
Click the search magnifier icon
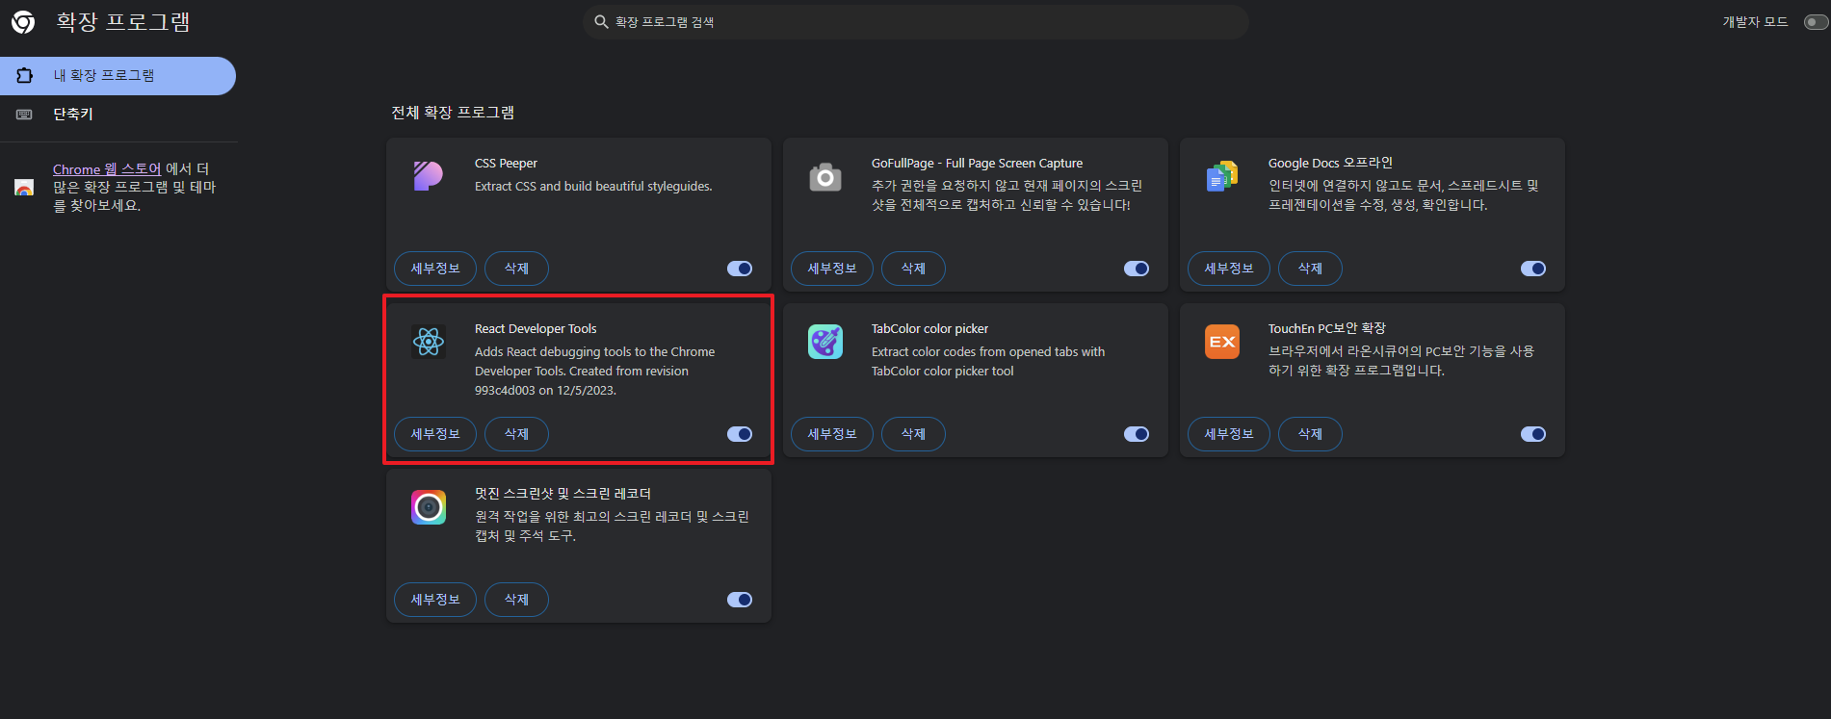tap(601, 22)
